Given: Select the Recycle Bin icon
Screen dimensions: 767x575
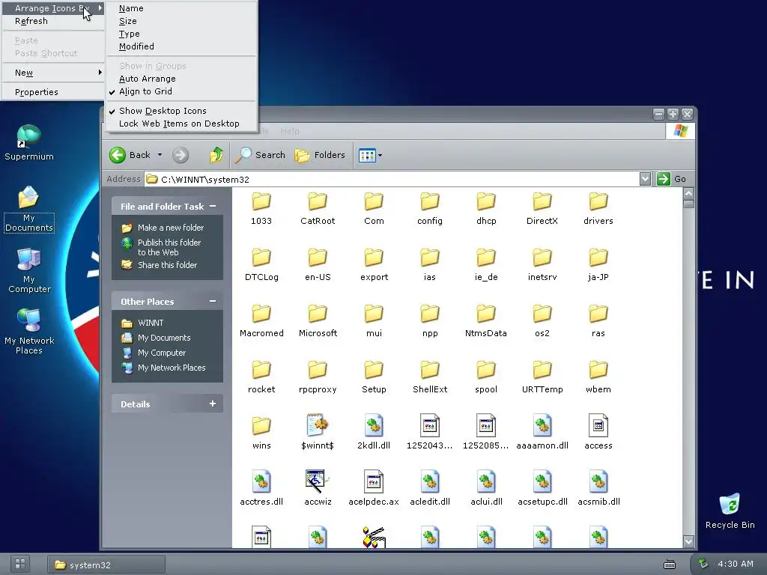Looking at the screenshot, I should pyautogui.click(x=730, y=511).
